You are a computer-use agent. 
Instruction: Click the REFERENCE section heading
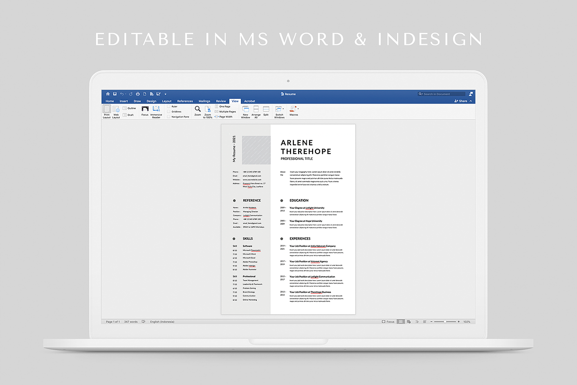[252, 200]
